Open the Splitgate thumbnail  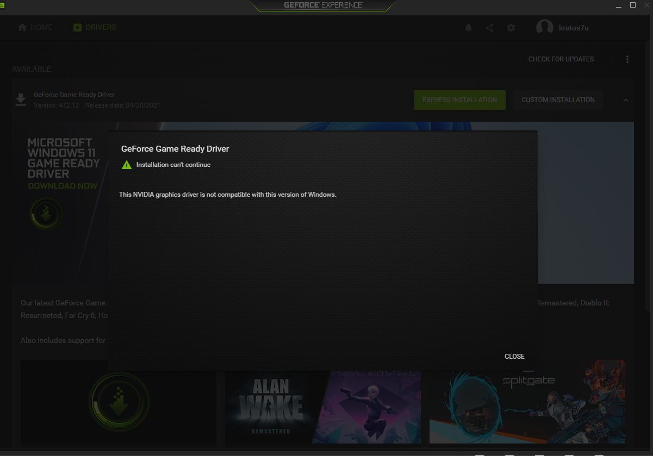[527, 402]
